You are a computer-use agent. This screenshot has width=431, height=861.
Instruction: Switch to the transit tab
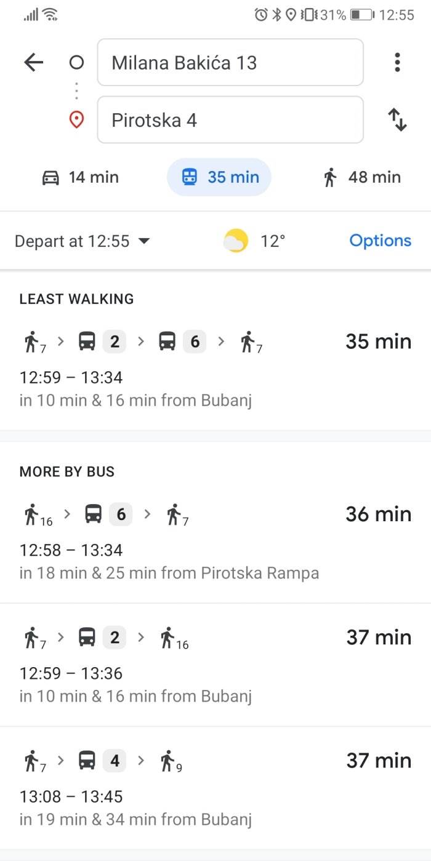click(219, 177)
